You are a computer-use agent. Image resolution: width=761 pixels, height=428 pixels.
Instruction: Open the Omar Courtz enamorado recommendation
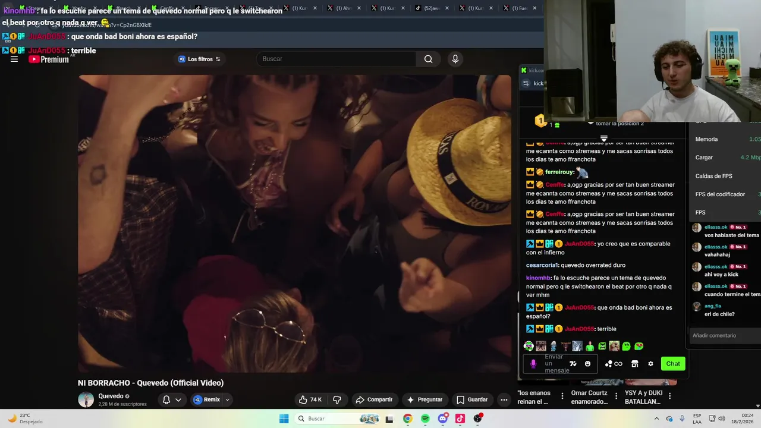589,397
